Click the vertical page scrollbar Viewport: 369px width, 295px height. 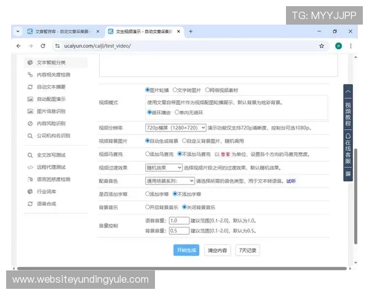pyautogui.click(x=355, y=197)
